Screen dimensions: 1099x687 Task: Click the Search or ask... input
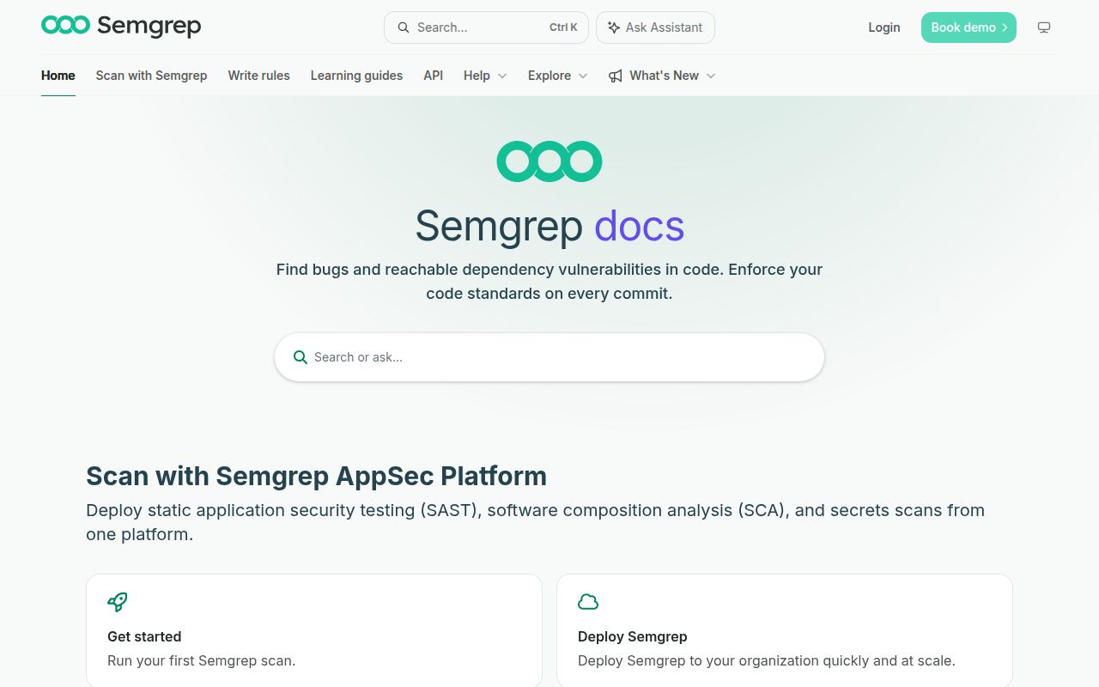[549, 357]
